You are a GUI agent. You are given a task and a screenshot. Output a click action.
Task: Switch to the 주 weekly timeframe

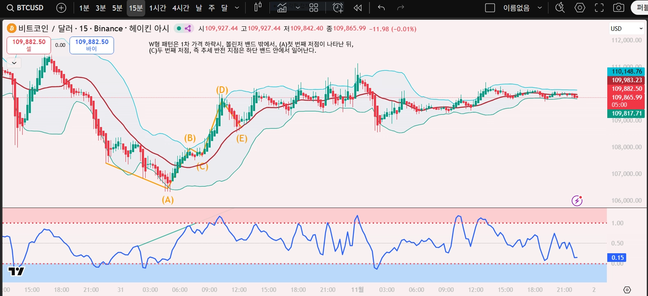(212, 8)
